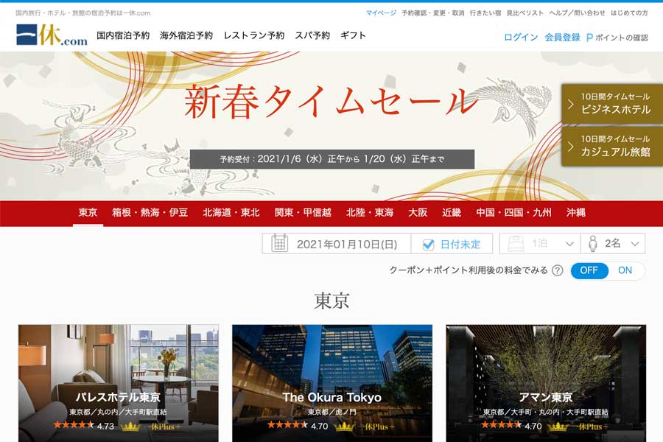Click the 一休.com logo
Image resolution: width=663 pixels, height=442 pixels.
click(52, 35)
